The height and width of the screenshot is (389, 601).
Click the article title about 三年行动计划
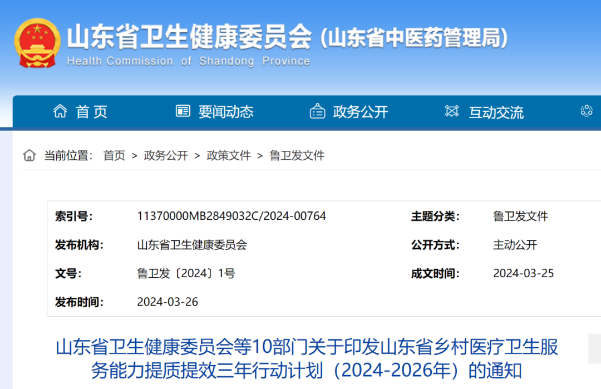click(x=307, y=359)
